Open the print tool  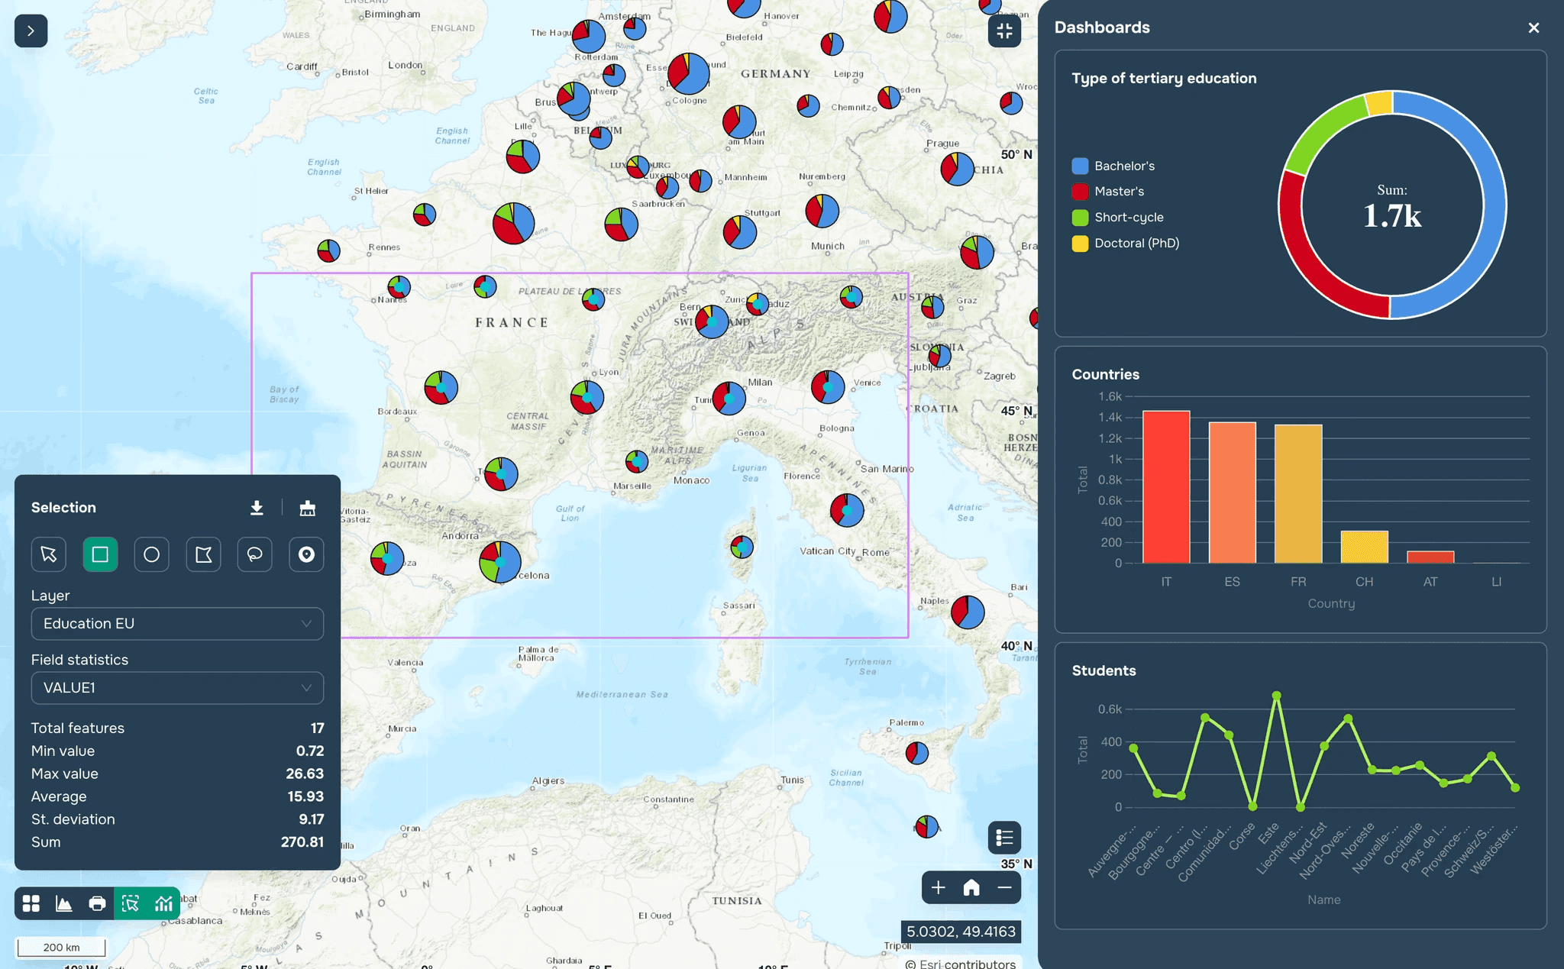pyautogui.click(x=97, y=904)
